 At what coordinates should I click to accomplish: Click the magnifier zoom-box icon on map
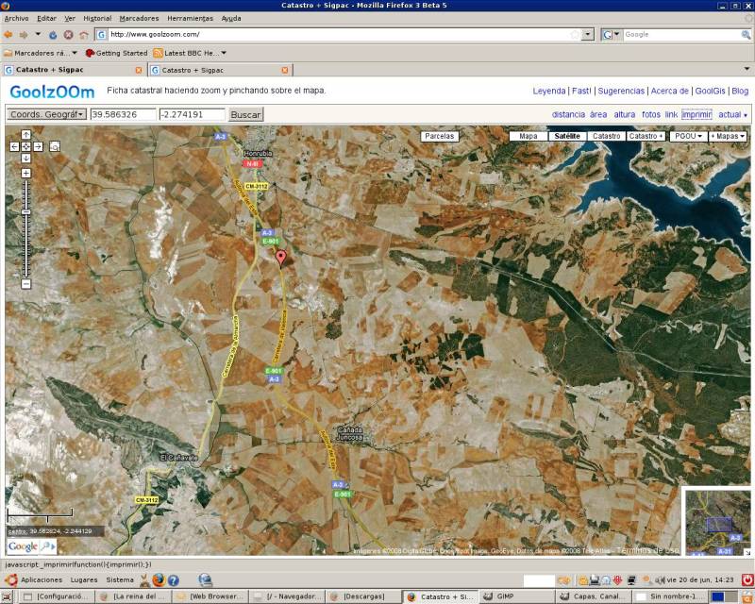[55, 146]
